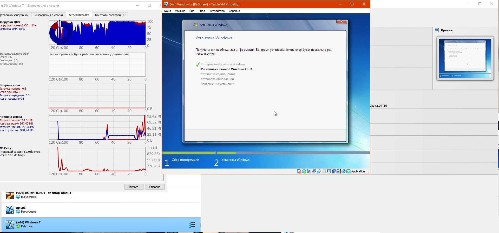
Task: Click the Загрузка ЦПУ usage graph
Action: point(97,33)
